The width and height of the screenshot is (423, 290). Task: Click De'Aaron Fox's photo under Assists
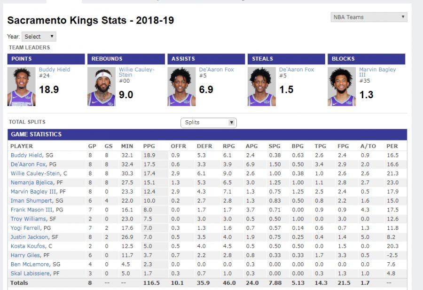(181, 86)
